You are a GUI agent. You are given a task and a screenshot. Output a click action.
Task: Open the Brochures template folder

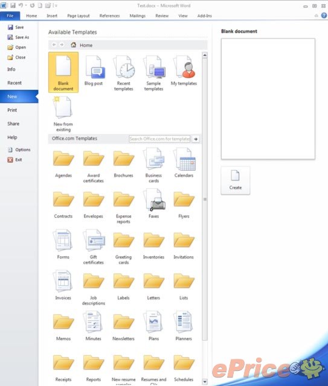124,163
